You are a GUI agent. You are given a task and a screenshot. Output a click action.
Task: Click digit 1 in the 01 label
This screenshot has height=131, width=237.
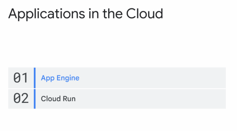point(25,78)
